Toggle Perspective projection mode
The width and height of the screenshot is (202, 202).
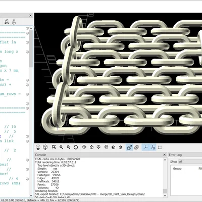(x=129, y=147)
